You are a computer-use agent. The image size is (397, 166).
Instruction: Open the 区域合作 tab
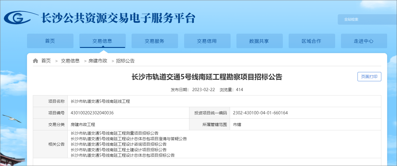pyautogui.click(x=311, y=41)
